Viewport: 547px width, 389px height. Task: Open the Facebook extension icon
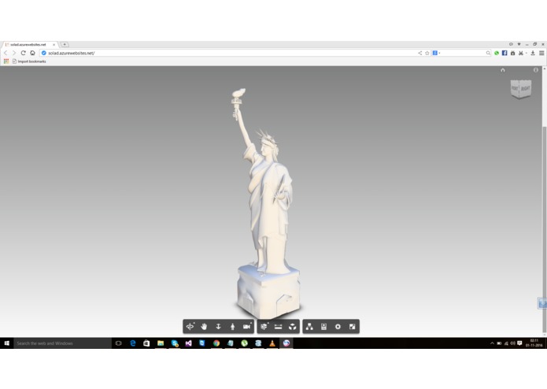pos(504,53)
